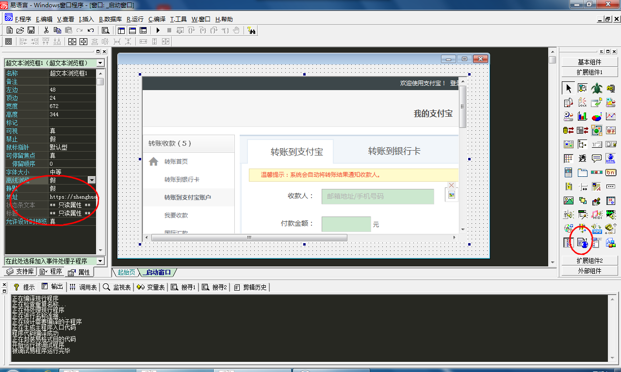Click the 外部组件 palette button
This screenshot has height=372, width=621.
coord(589,271)
